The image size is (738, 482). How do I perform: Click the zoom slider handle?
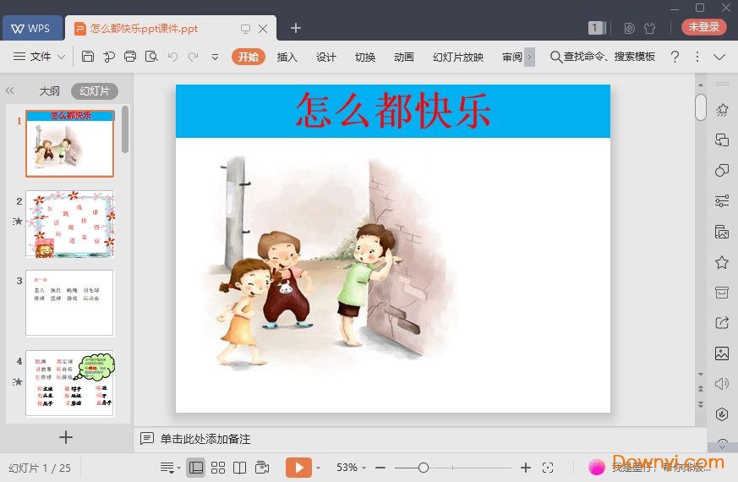pos(424,468)
